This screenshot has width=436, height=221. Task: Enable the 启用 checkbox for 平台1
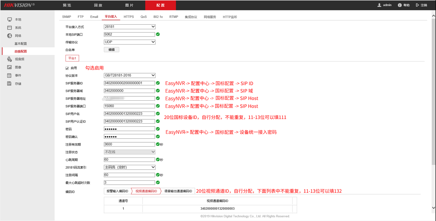click(67, 67)
